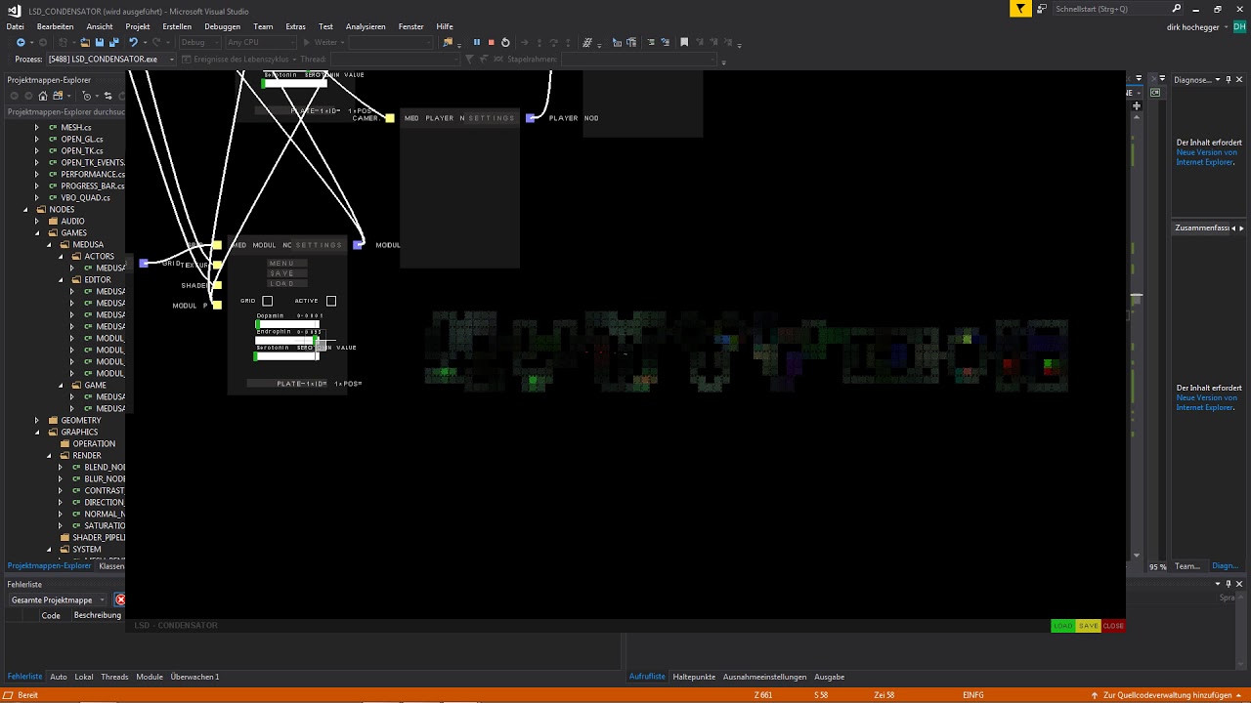The image size is (1251, 703).
Task: Adjust the Dopamin slider
Action: (x=288, y=324)
